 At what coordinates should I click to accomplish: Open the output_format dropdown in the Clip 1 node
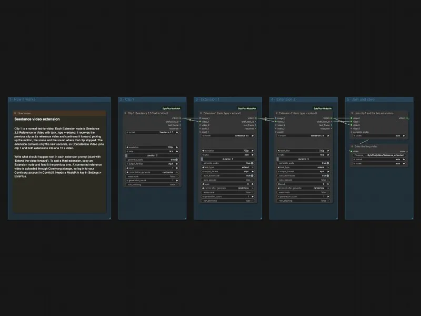(152, 164)
